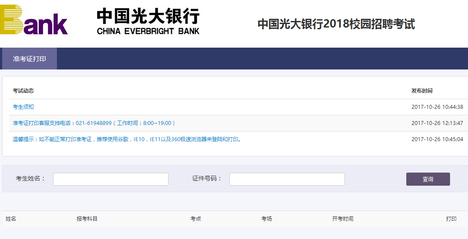Open the 考生须知 notice link
Screen dimensions: 468x239
(x=23, y=107)
